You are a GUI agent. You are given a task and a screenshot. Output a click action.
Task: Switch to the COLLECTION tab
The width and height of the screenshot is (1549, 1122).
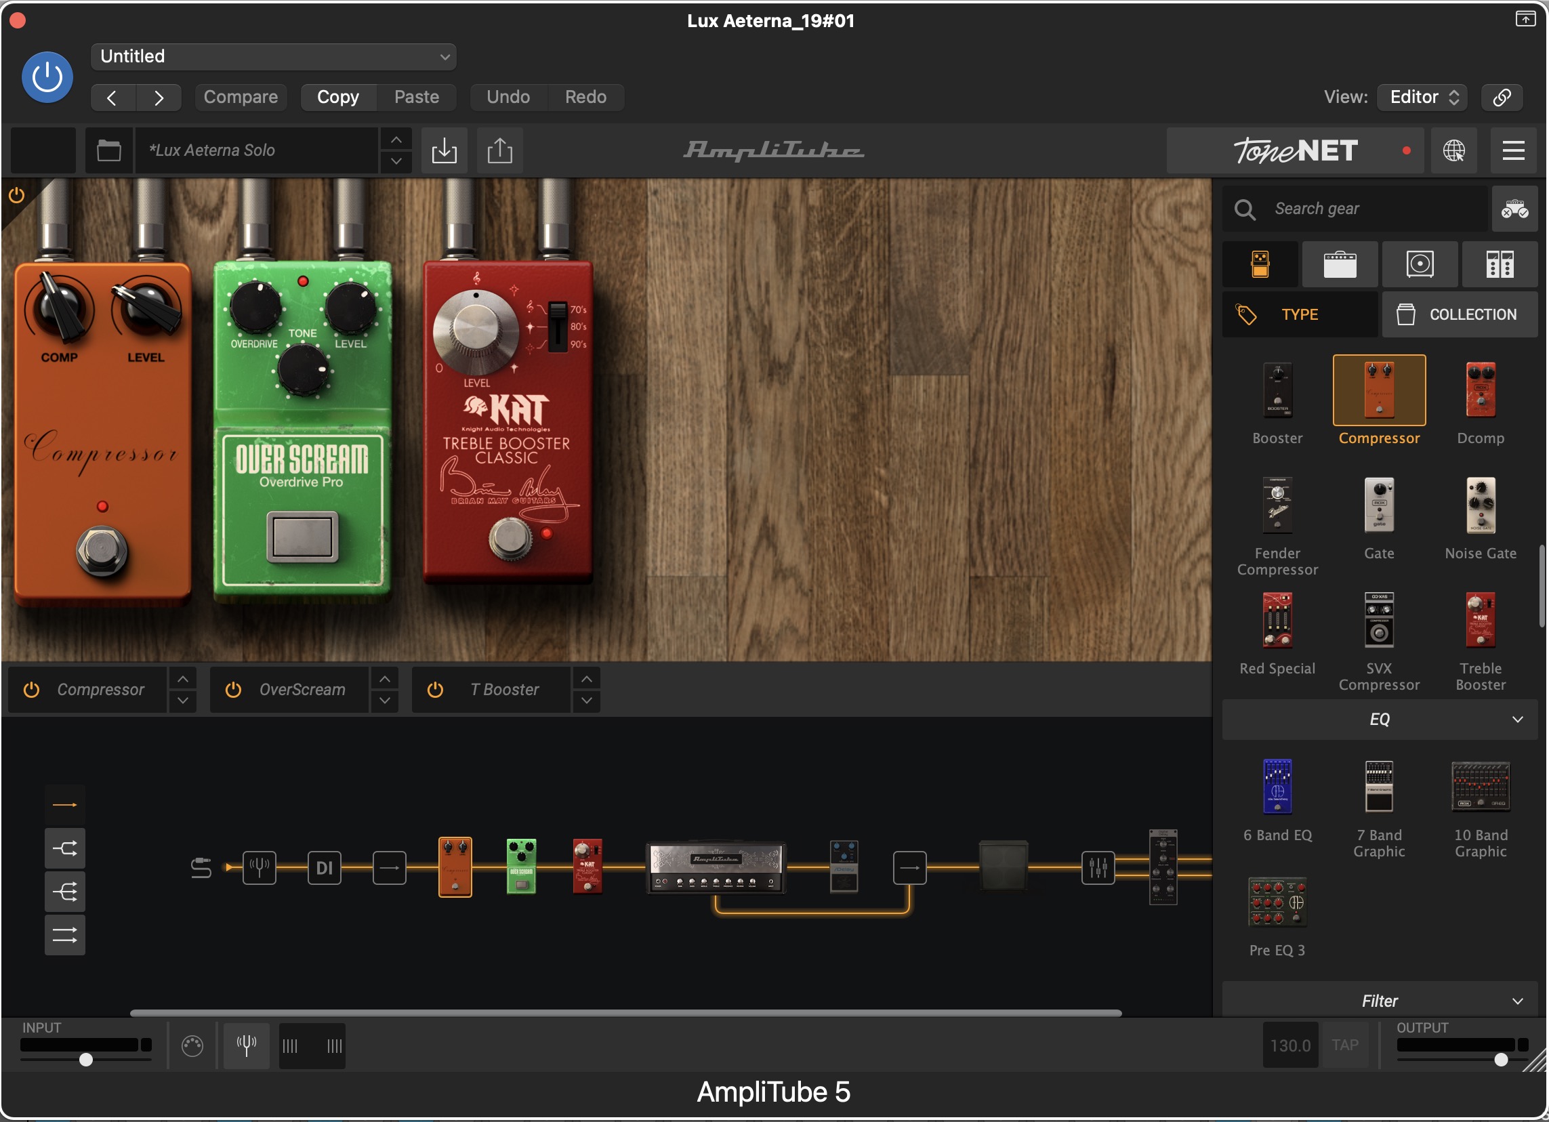click(x=1460, y=314)
